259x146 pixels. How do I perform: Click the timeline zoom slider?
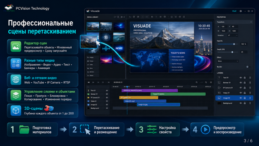[201, 82]
